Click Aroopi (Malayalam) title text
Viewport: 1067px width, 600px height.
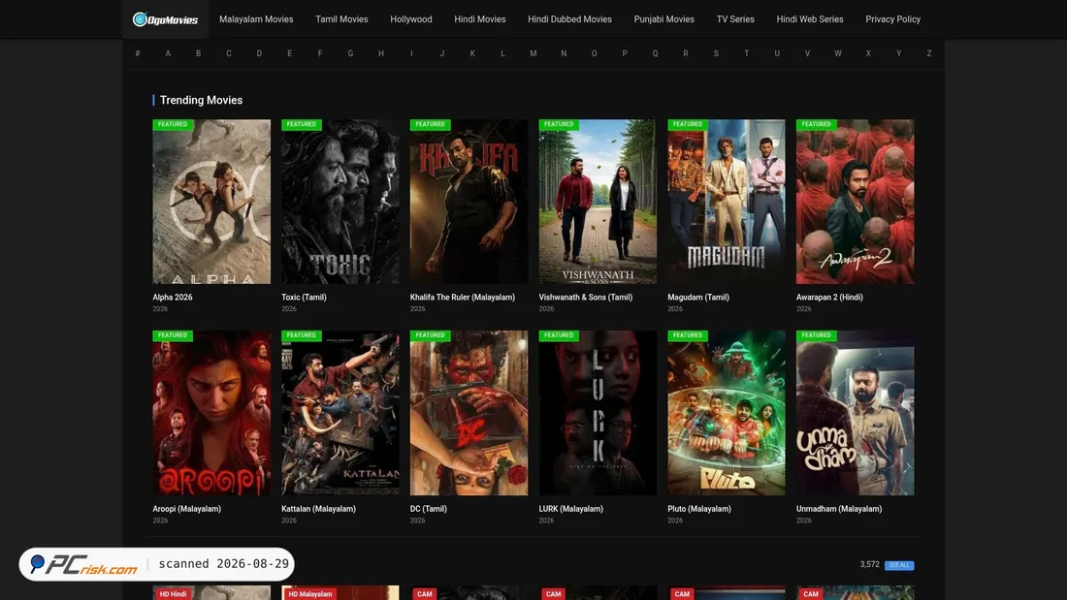[186, 509]
